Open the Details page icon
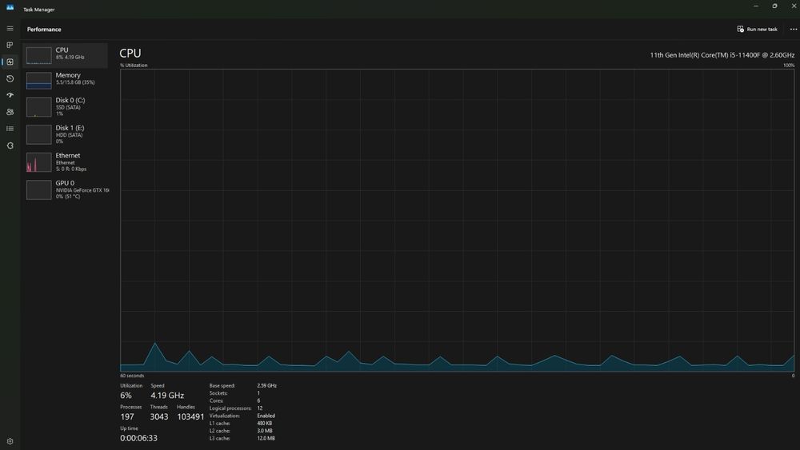This screenshot has height=450, width=800. (x=10, y=129)
